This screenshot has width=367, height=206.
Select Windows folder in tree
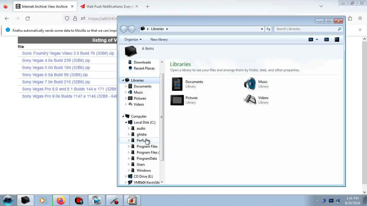[x=144, y=171]
